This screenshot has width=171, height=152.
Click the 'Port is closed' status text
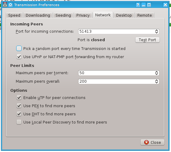click(x=91, y=40)
